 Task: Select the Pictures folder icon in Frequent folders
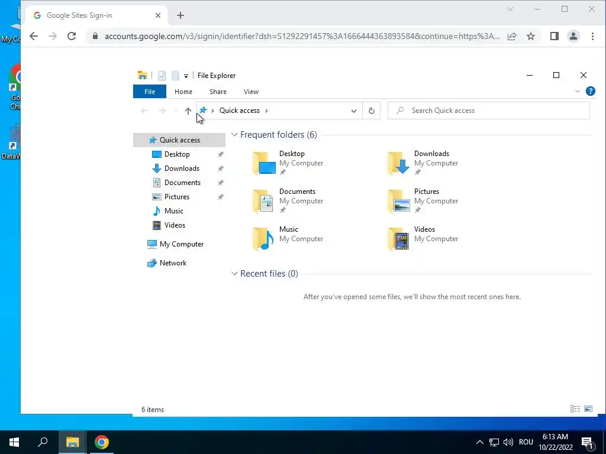tap(399, 201)
